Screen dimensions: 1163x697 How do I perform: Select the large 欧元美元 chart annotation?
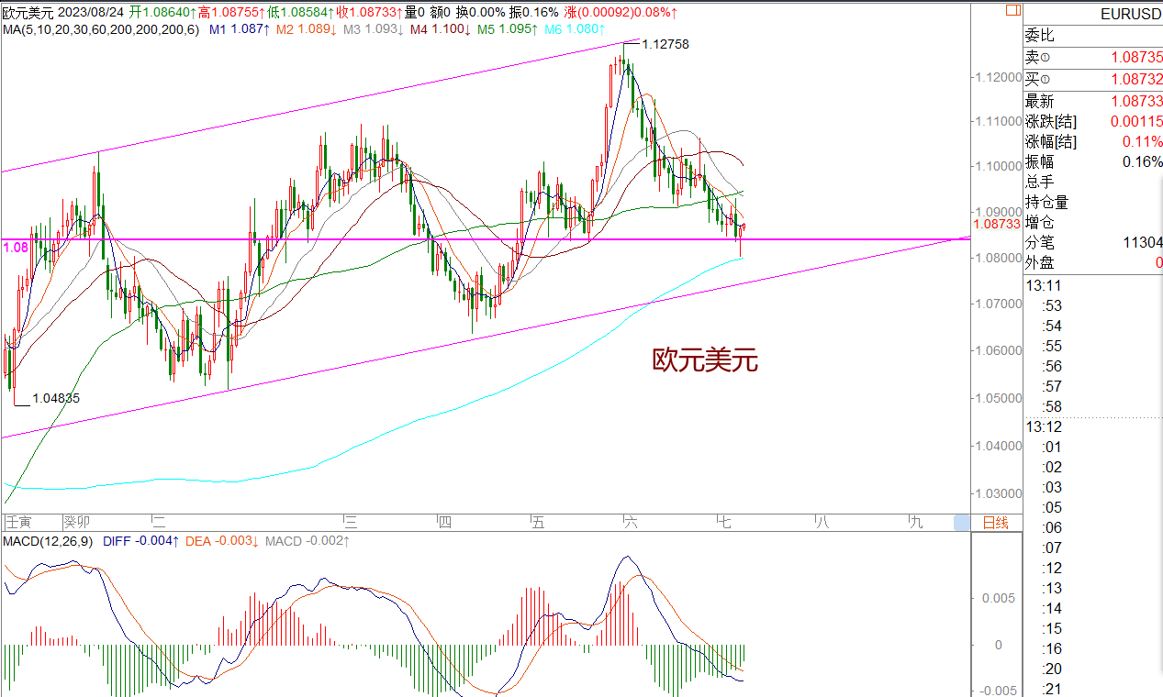coord(705,361)
